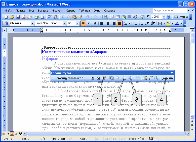Align text to the left

[x=102, y=23]
